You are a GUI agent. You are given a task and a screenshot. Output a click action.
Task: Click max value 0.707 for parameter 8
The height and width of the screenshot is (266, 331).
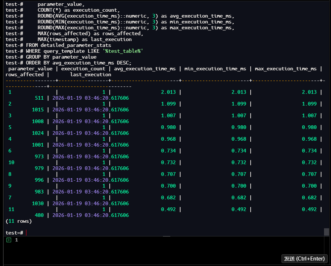point(309,174)
